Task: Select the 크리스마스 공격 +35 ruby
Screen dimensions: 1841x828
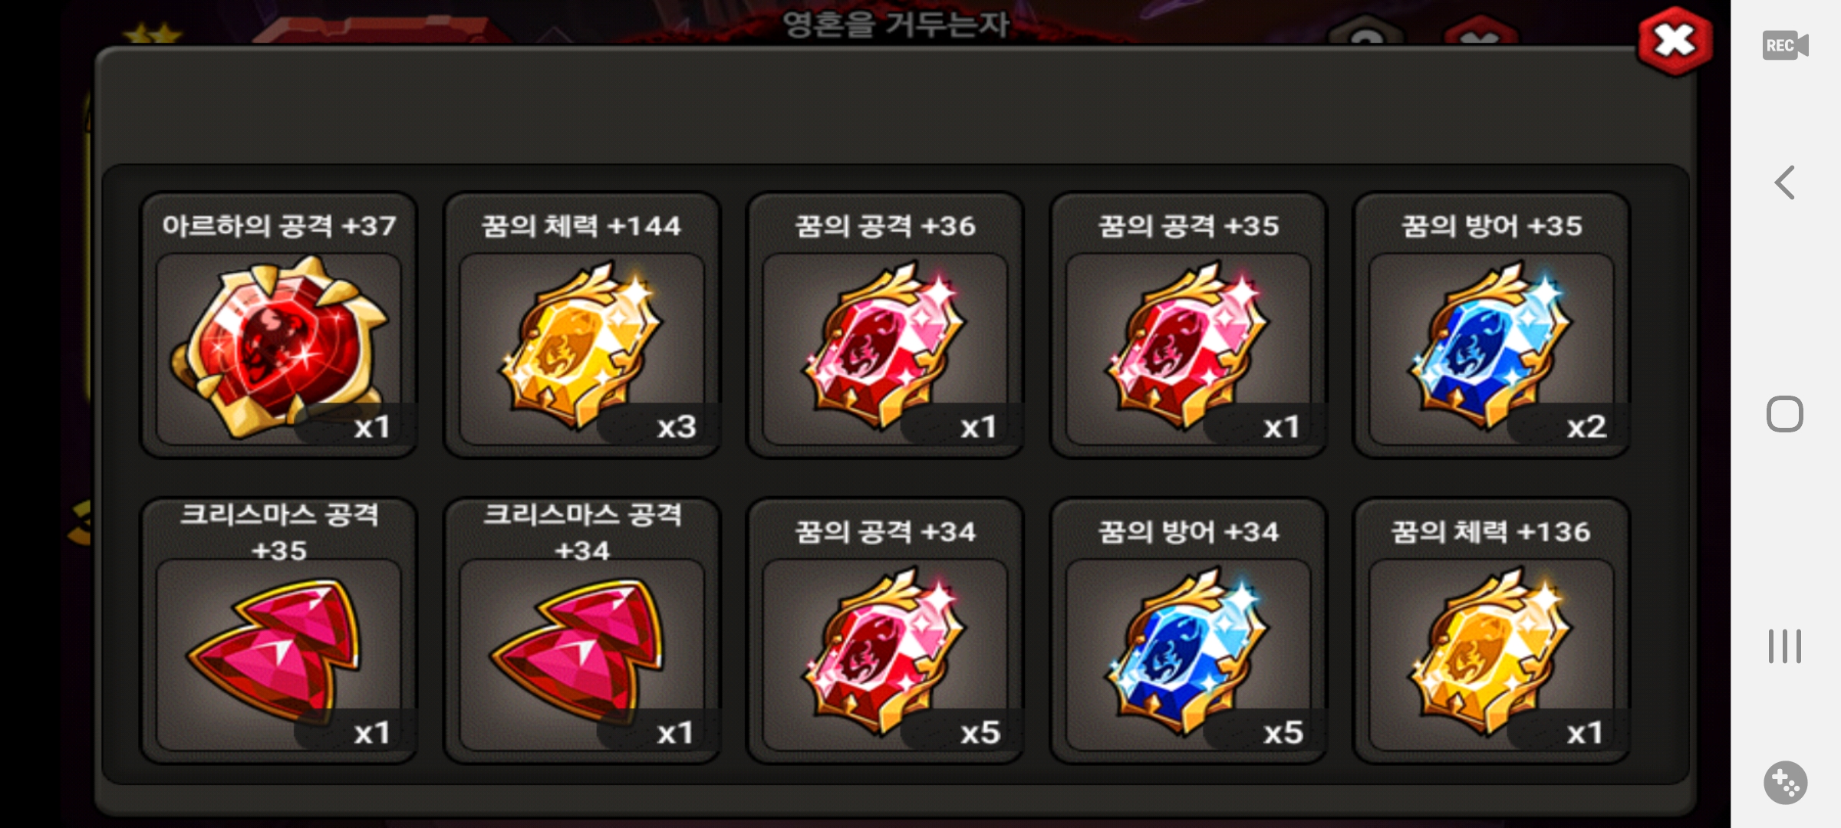Action: pos(278,655)
